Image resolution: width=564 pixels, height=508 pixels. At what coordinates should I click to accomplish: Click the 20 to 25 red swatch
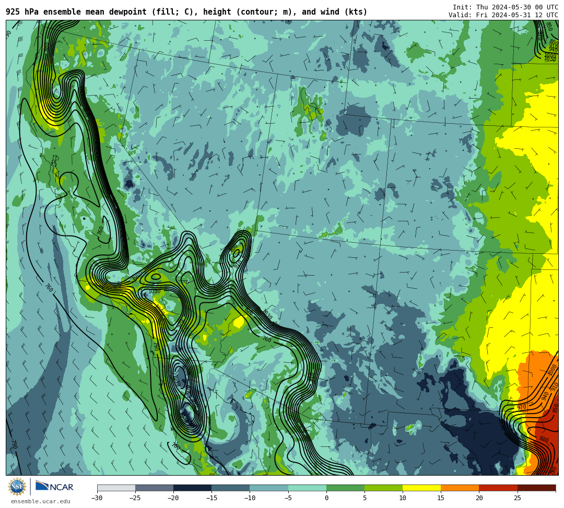[498, 488]
